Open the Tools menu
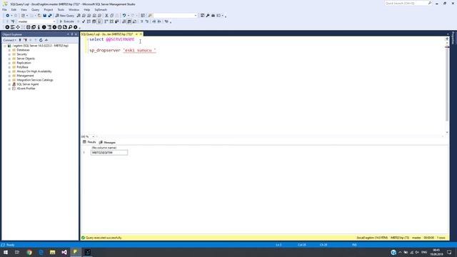Screen dimensions: 457x257 [61, 9]
